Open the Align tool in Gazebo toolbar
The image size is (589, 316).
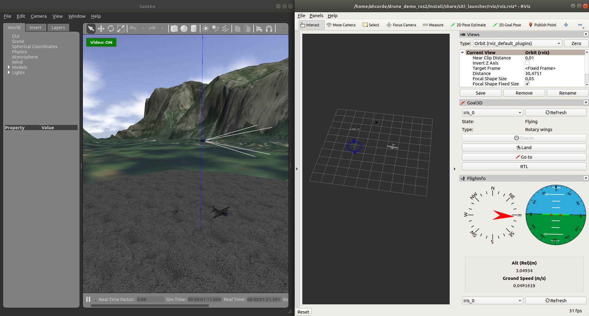point(259,28)
